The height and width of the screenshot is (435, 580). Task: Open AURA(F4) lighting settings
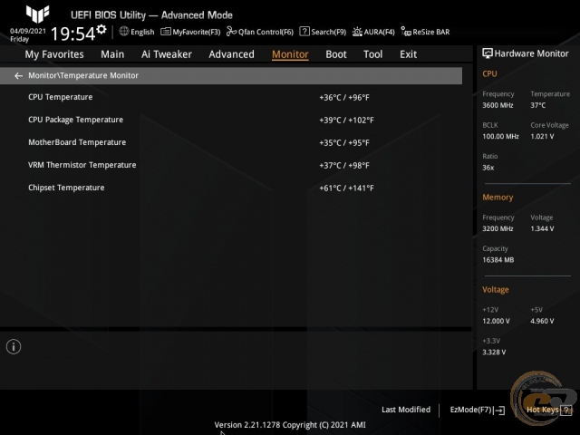[373, 32]
